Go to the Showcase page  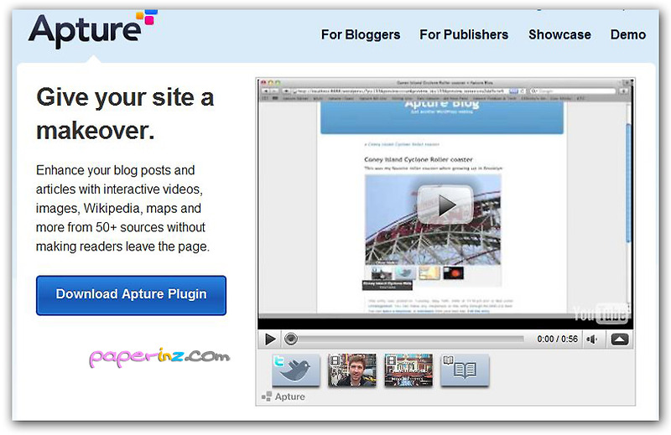click(x=559, y=34)
